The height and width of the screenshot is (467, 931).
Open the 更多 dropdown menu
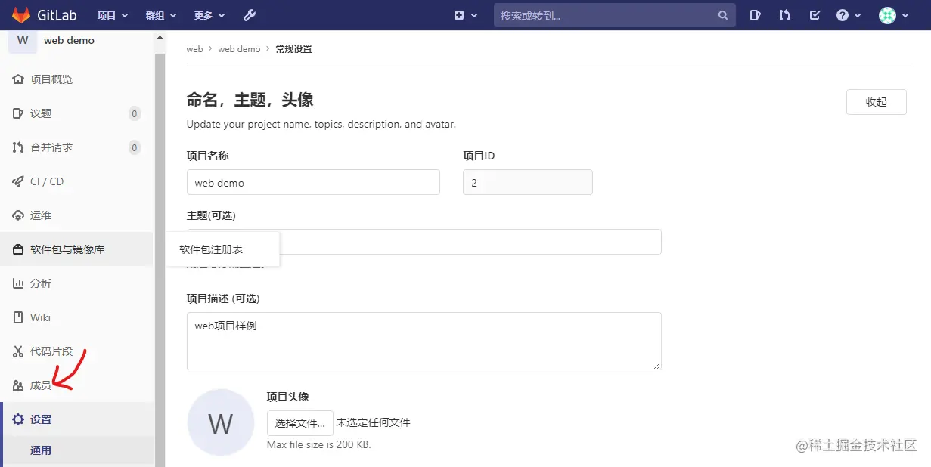coord(209,15)
